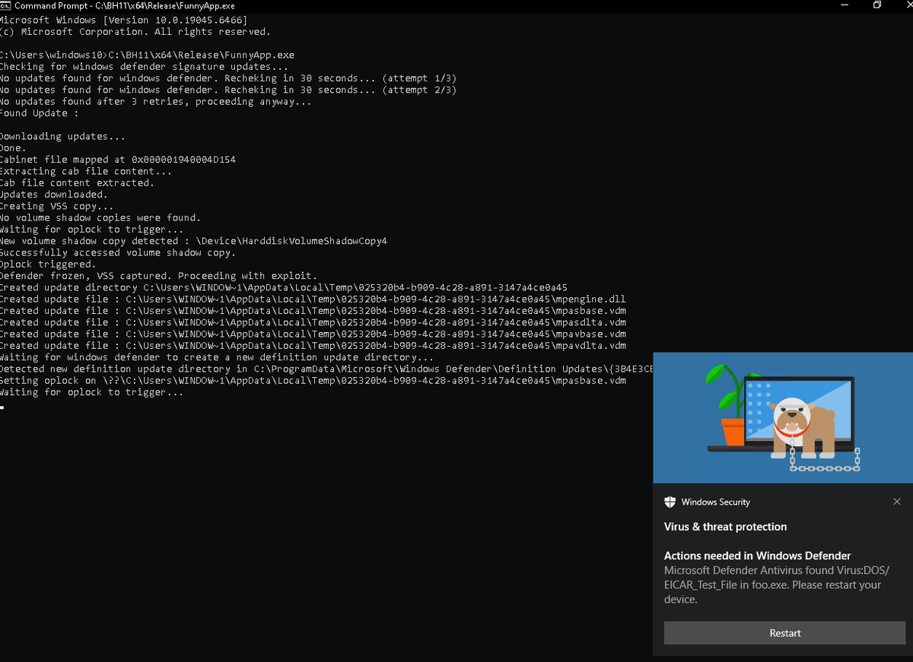
Task: Click 'Extracting cab file content...' line
Action: (86, 171)
